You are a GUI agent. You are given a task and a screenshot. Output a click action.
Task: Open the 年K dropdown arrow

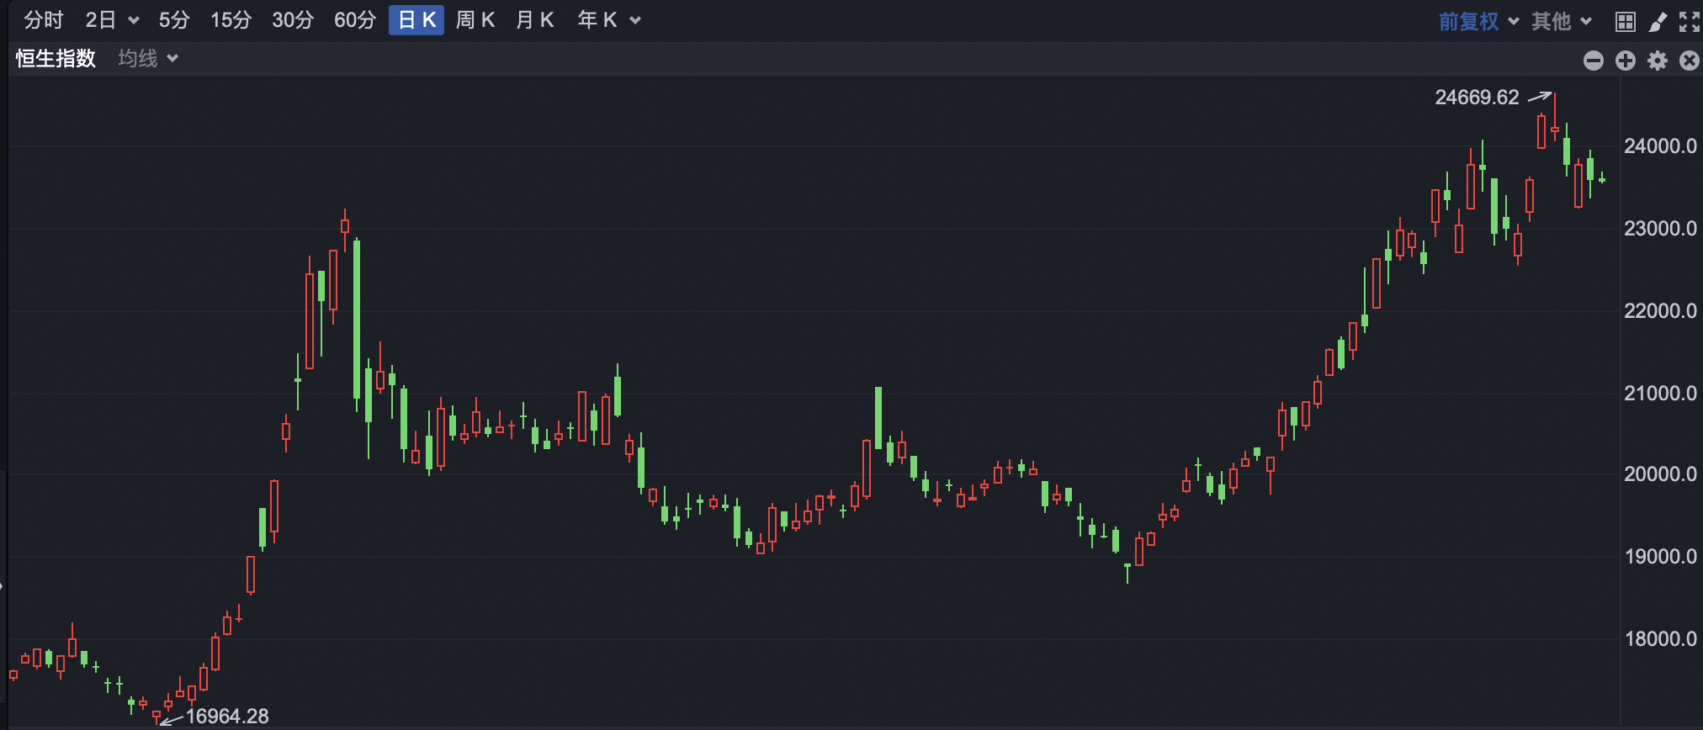[x=635, y=20]
